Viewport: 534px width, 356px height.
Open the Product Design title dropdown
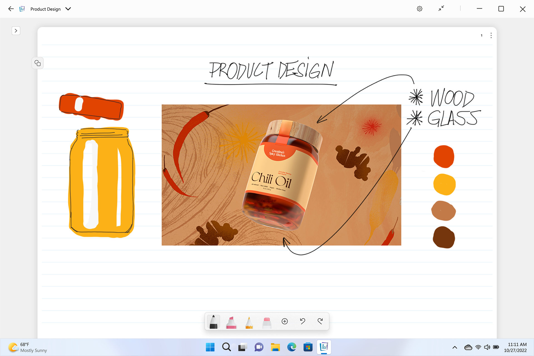pos(68,9)
